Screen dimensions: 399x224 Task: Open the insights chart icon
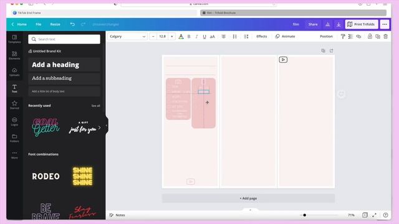pos(327,24)
